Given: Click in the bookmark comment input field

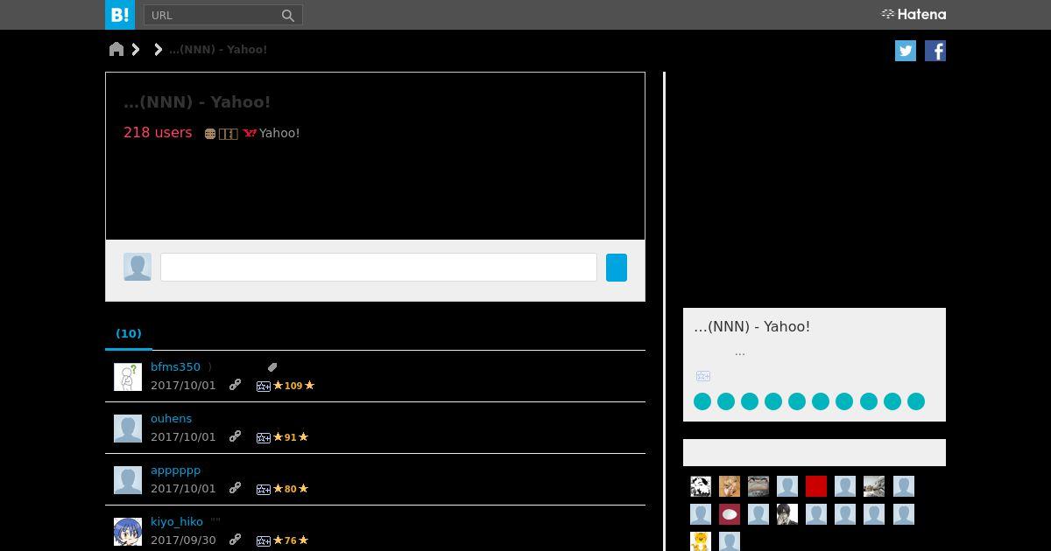Looking at the screenshot, I should 378,267.
